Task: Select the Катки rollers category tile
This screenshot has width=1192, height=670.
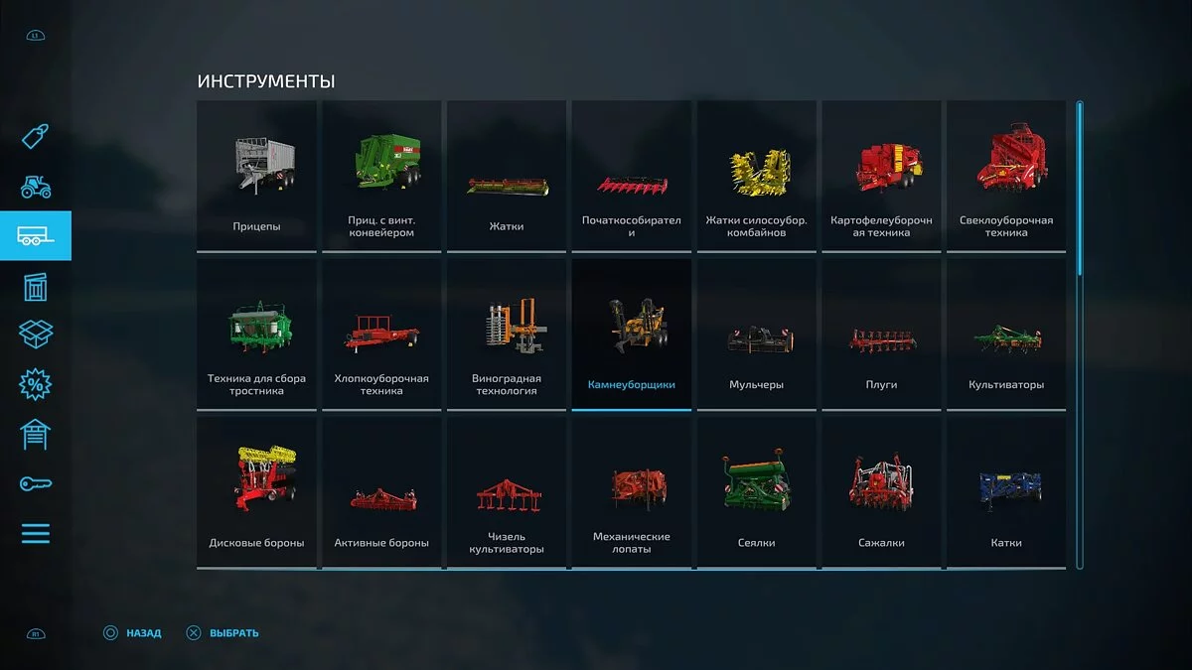Action: (x=1006, y=492)
